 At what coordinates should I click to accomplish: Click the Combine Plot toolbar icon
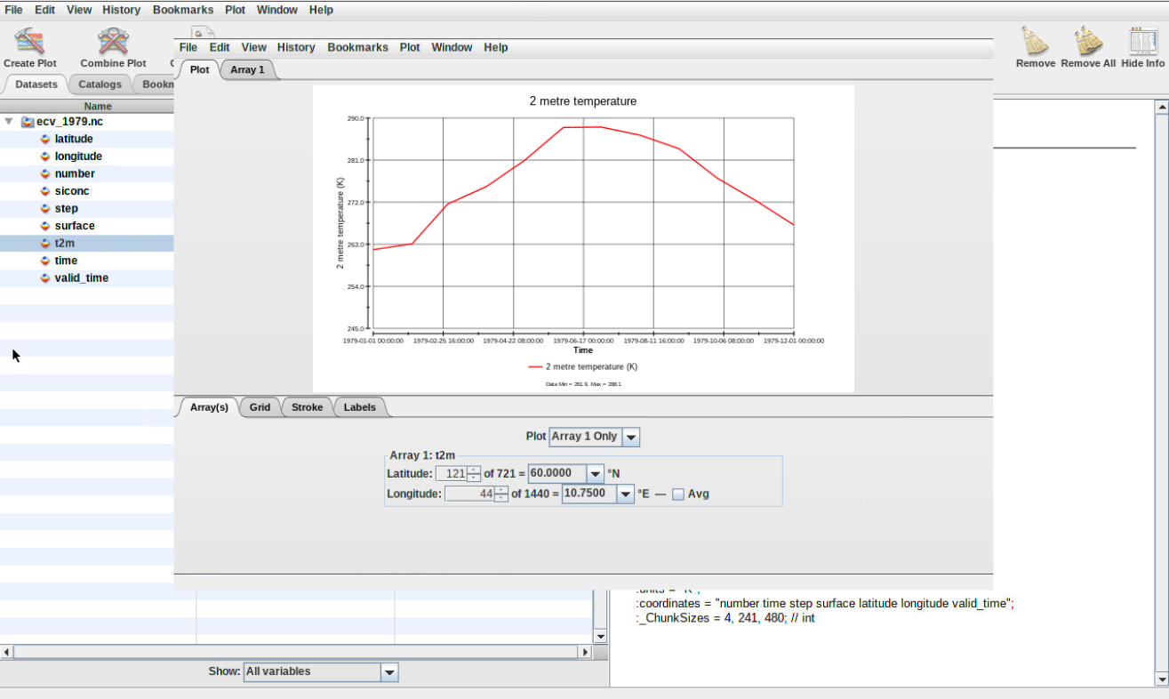point(113,41)
